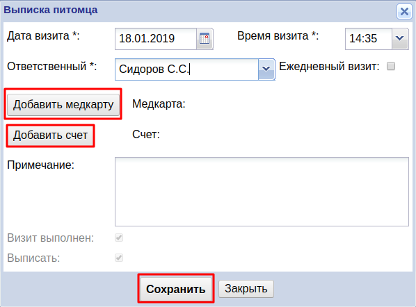Expand the Ответственный dropdown arrow

click(x=266, y=69)
